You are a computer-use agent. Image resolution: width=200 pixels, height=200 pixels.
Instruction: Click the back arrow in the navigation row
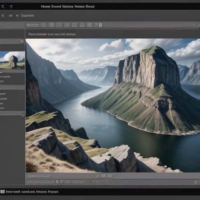(x=17, y=15)
